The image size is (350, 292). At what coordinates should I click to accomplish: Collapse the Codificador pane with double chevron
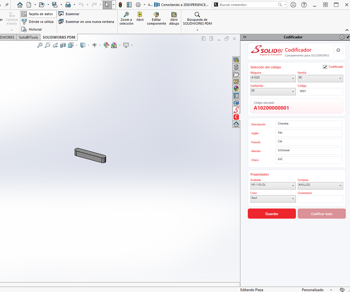point(245,37)
